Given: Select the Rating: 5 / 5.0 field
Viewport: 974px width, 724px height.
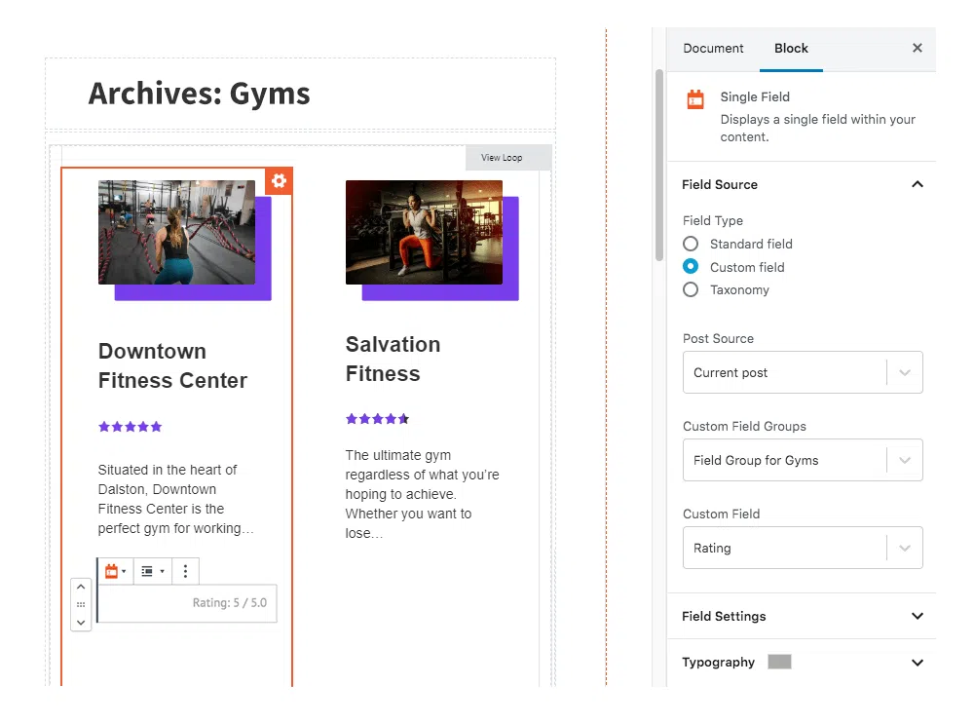Looking at the screenshot, I should point(187,603).
